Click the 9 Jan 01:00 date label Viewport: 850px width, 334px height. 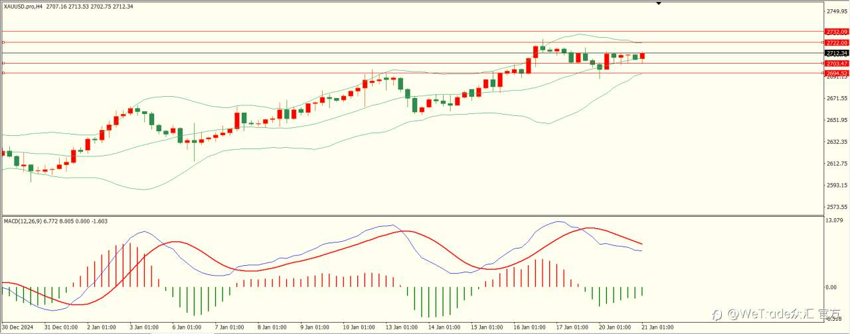click(314, 327)
